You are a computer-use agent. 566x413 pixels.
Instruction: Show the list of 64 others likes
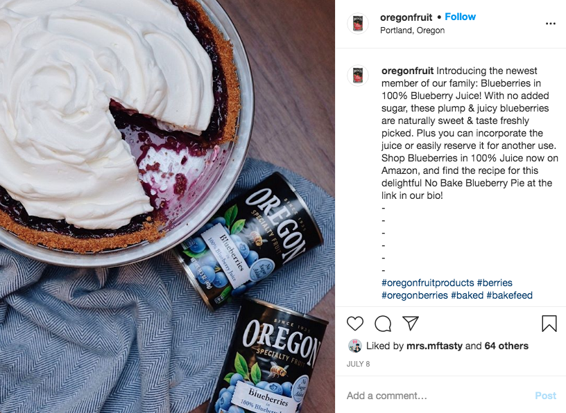[506, 346]
